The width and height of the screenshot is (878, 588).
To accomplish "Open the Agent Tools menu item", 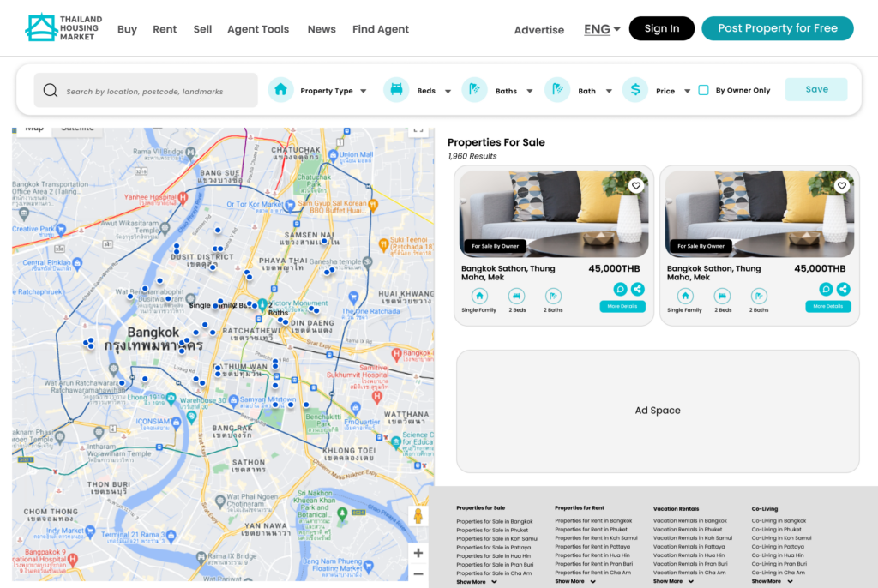I will (258, 29).
